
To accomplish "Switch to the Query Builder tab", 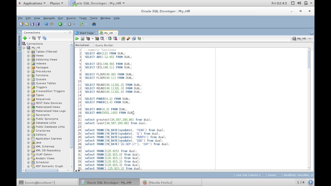I will [x=104, y=45].
